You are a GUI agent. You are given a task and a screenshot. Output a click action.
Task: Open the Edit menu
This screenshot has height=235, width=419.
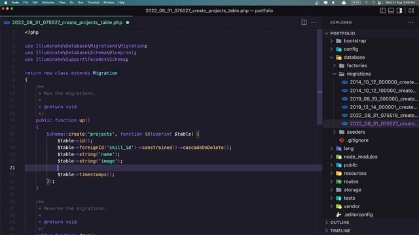click(35, 3)
